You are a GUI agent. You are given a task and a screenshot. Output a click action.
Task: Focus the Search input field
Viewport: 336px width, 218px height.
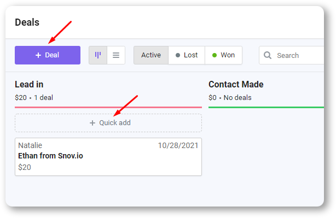[x=292, y=55]
